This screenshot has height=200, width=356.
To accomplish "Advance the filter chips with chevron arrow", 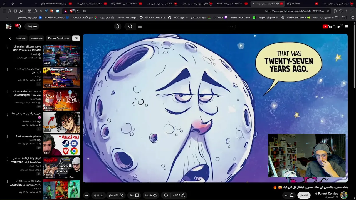I will [x=10, y=39].
